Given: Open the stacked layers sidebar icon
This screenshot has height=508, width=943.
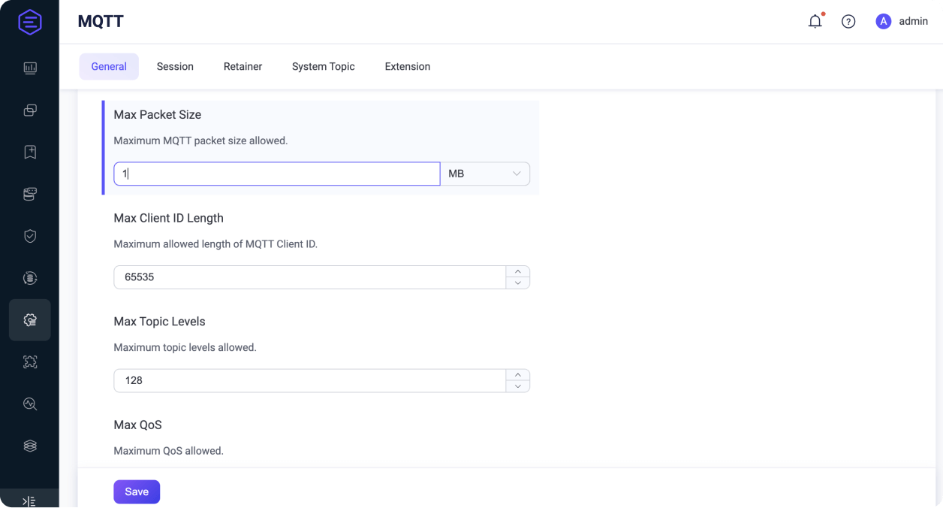Looking at the screenshot, I should (x=30, y=446).
